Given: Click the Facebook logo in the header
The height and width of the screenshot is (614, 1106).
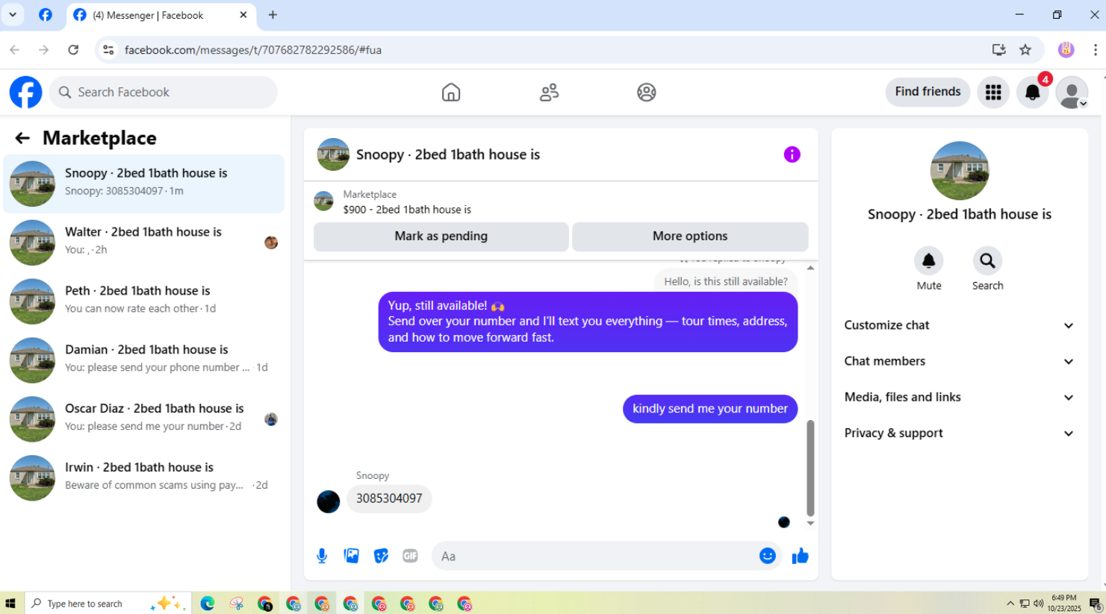Looking at the screenshot, I should tap(25, 92).
